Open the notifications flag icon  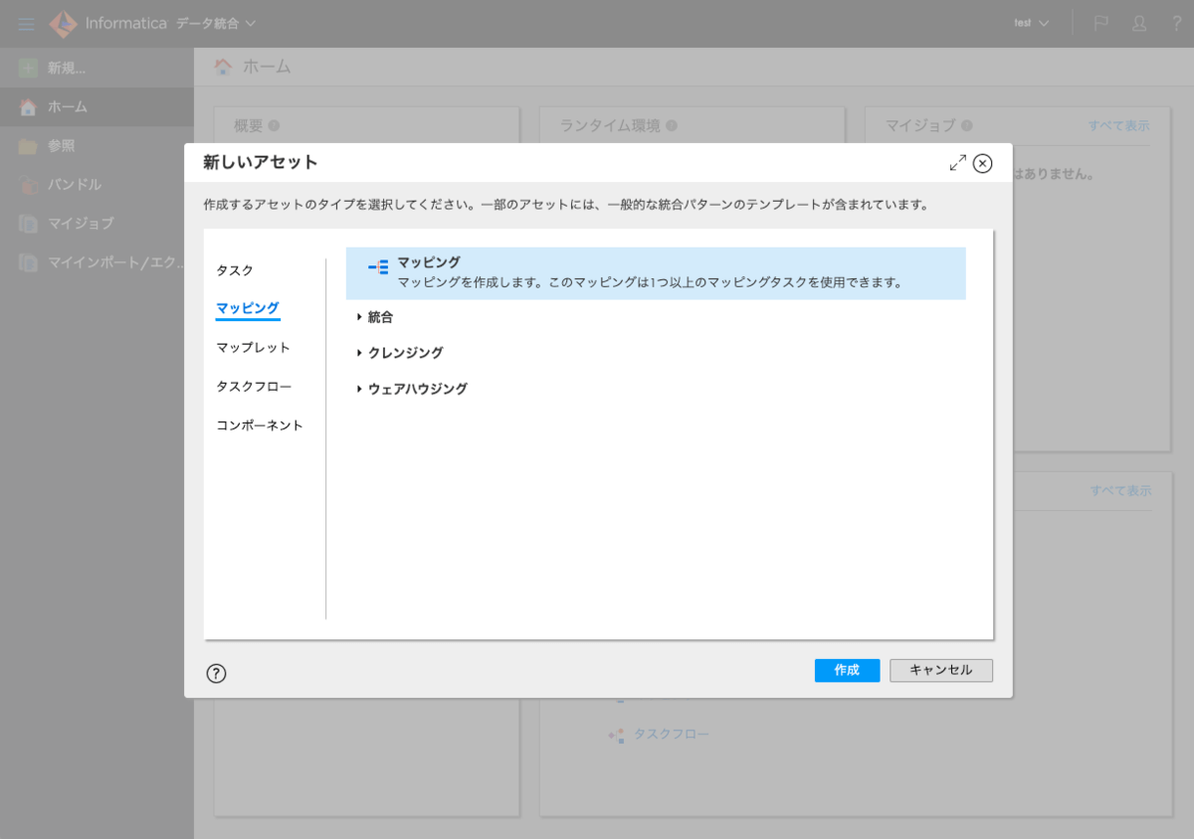[x=1101, y=24]
